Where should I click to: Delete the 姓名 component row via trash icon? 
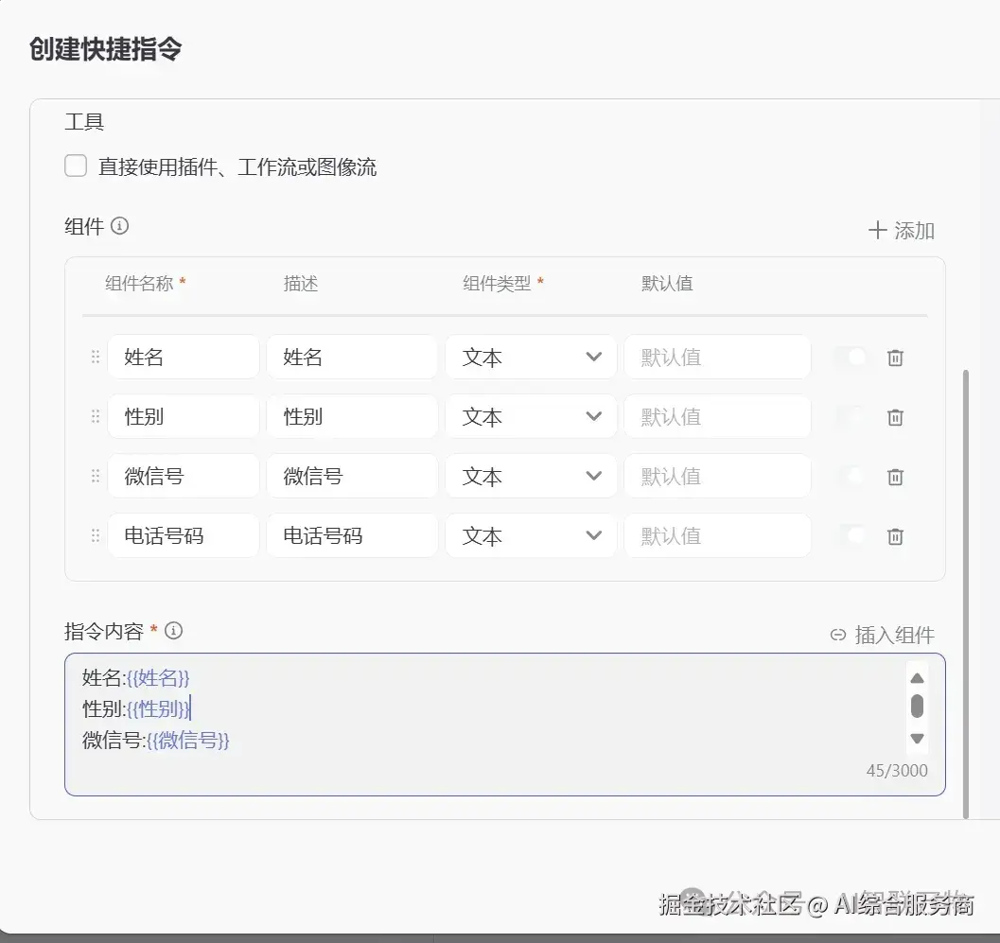pyautogui.click(x=894, y=357)
